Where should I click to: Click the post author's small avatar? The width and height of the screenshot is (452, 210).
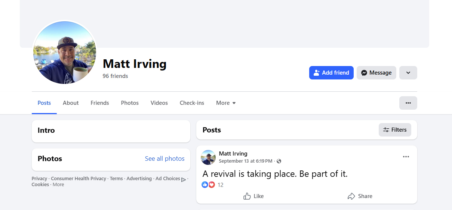coord(208,157)
